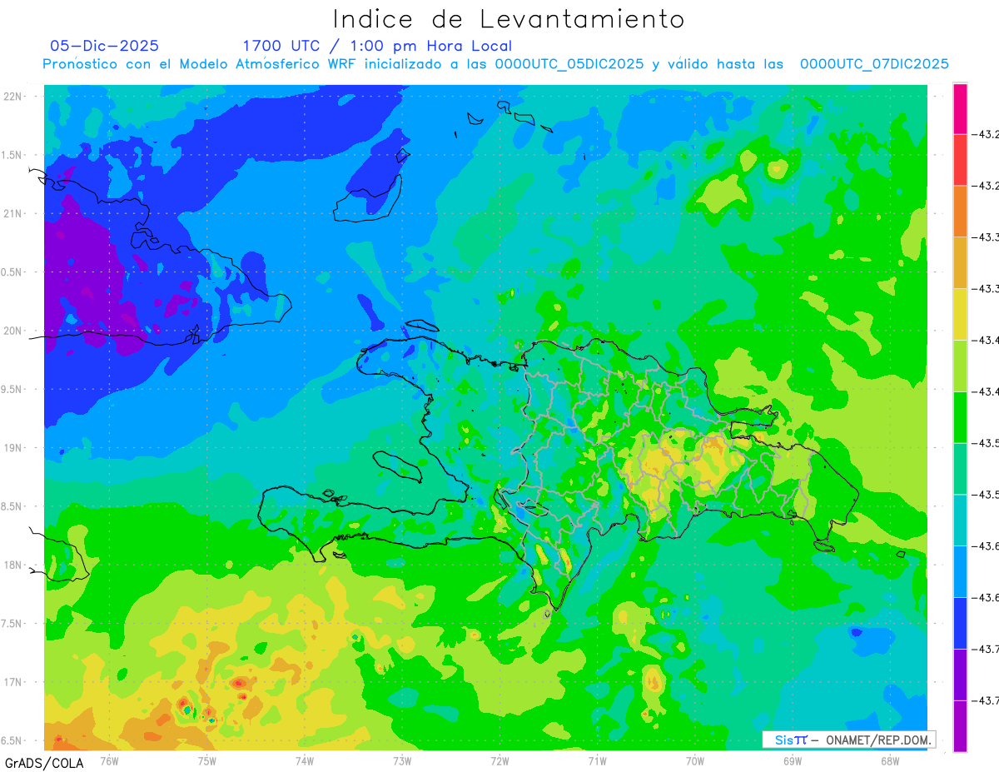999x772 pixels.
Task: Click the GrADS/COLA credit label
Action: [x=43, y=763]
